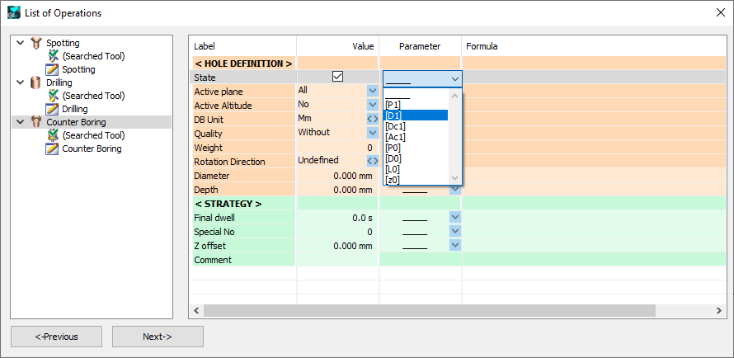Click the Counter Boring operation tool icon

pyautogui.click(x=35, y=122)
